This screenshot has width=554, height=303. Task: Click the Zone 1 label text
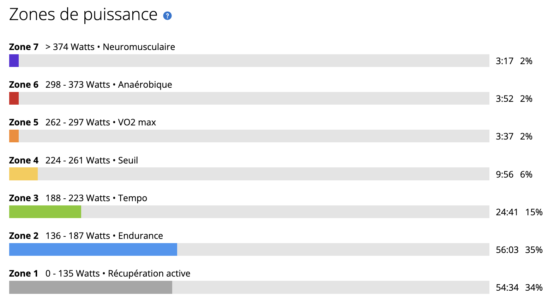click(24, 273)
